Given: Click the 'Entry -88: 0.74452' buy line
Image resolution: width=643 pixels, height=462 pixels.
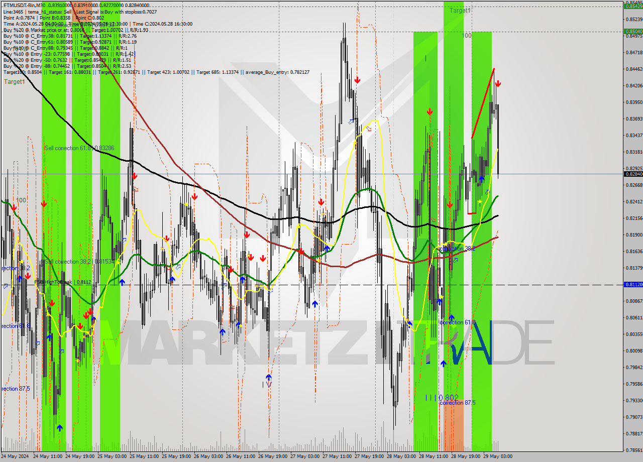Looking at the screenshot, I should (67, 66).
